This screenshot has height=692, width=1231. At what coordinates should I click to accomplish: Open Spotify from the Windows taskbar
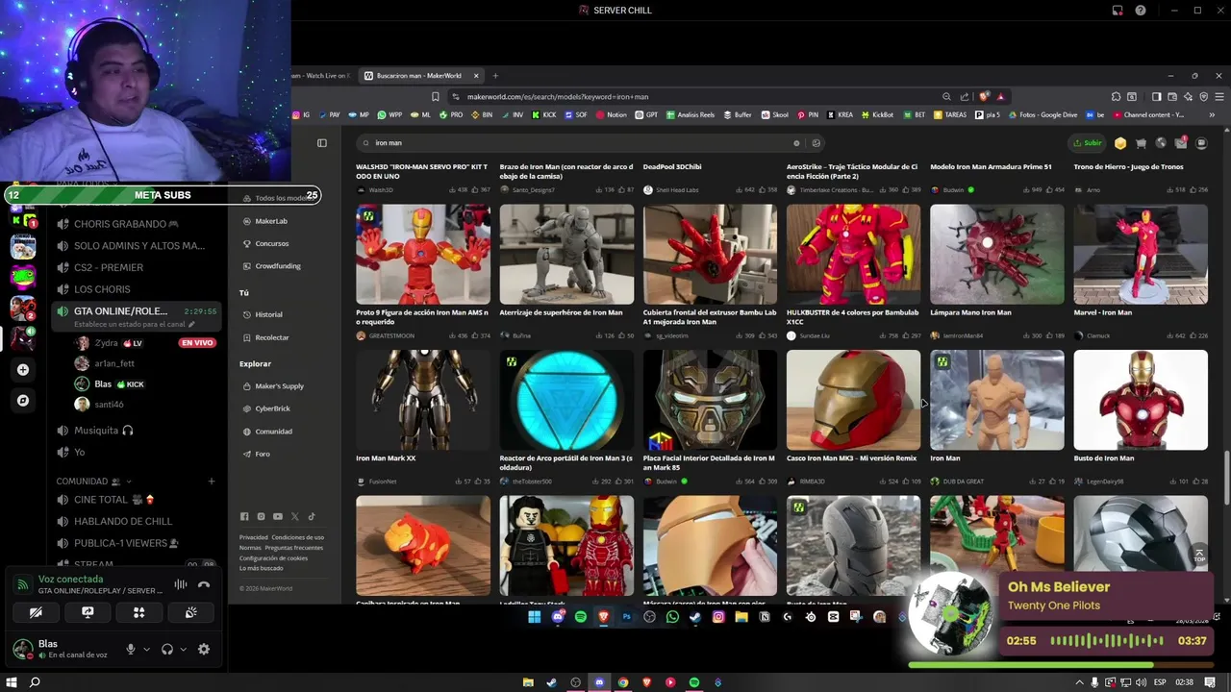(694, 682)
